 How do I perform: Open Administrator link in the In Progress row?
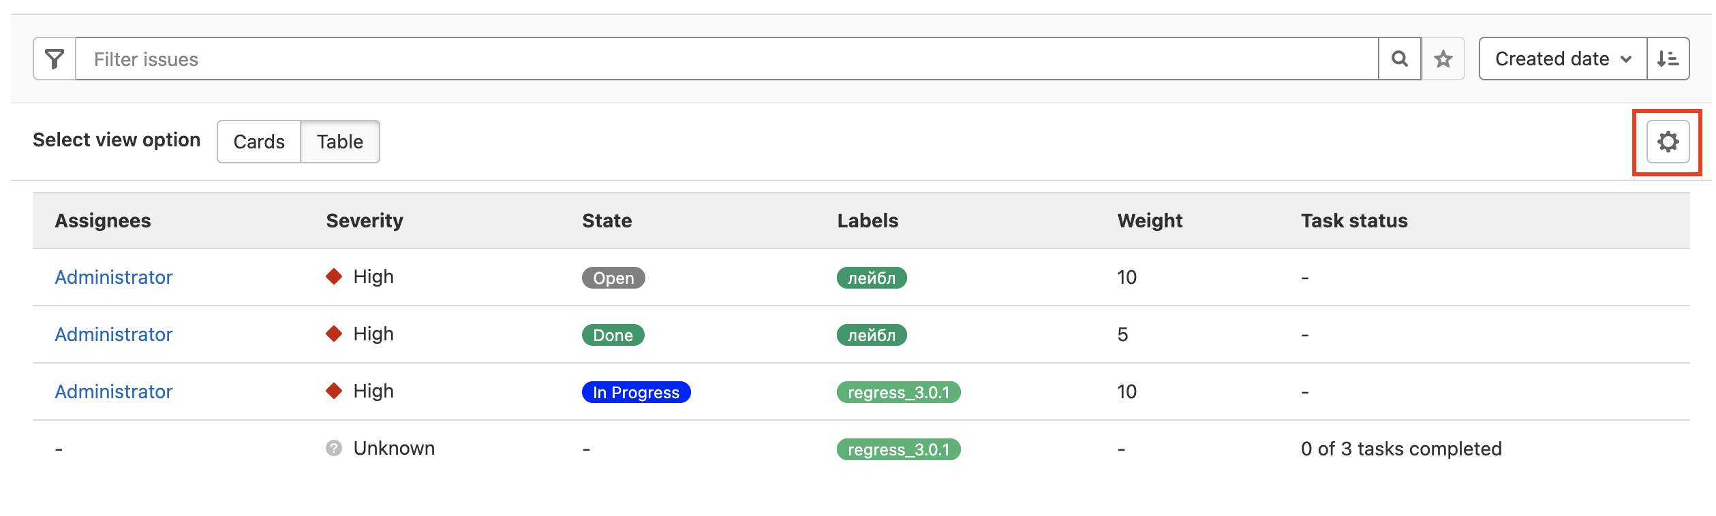point(114,391)
